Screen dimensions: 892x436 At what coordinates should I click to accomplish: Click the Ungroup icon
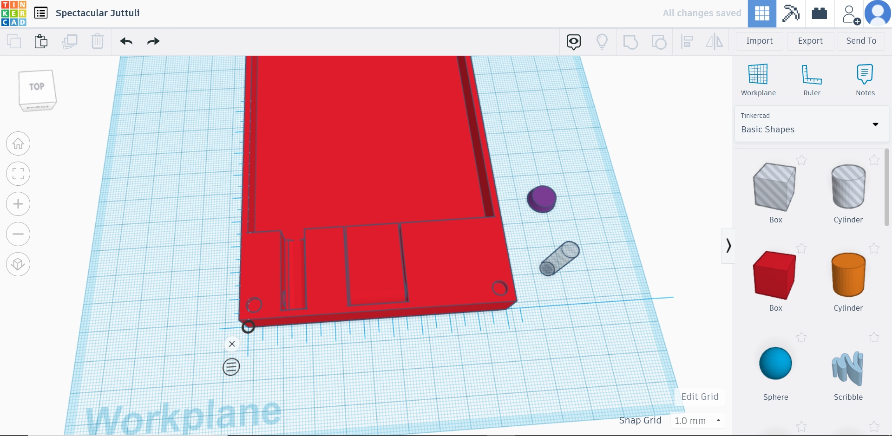659,41
